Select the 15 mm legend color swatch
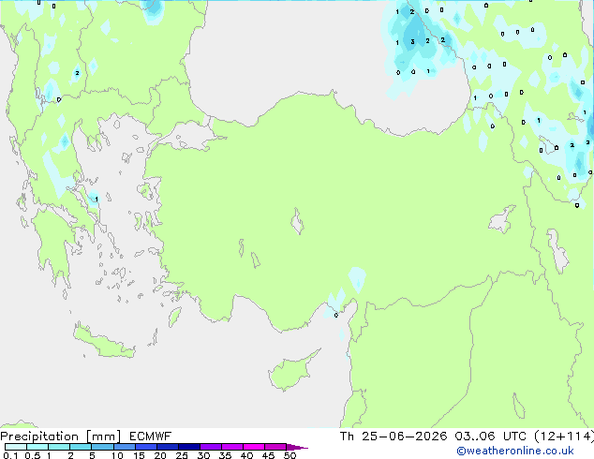 click(145, 447)
